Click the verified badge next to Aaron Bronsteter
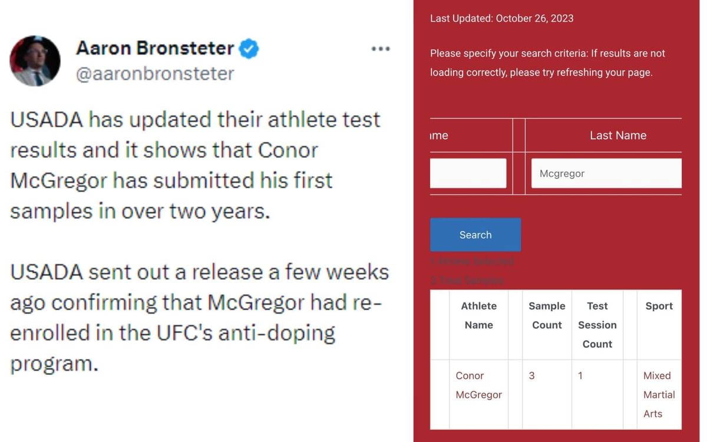 pyautogui.click(x=248, y=48)
